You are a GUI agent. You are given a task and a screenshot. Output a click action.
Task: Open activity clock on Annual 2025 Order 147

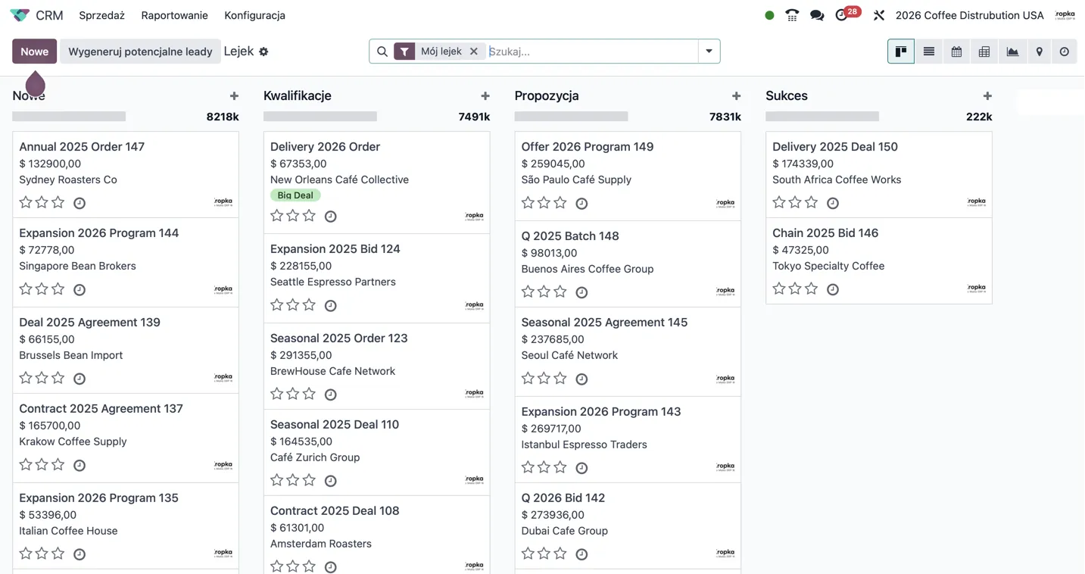[80, 203]
